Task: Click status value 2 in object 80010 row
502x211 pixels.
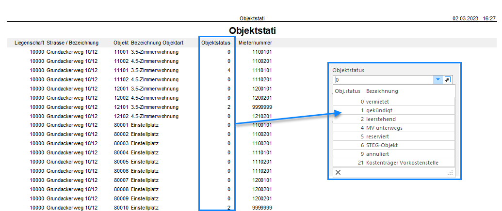Action: 229,208
